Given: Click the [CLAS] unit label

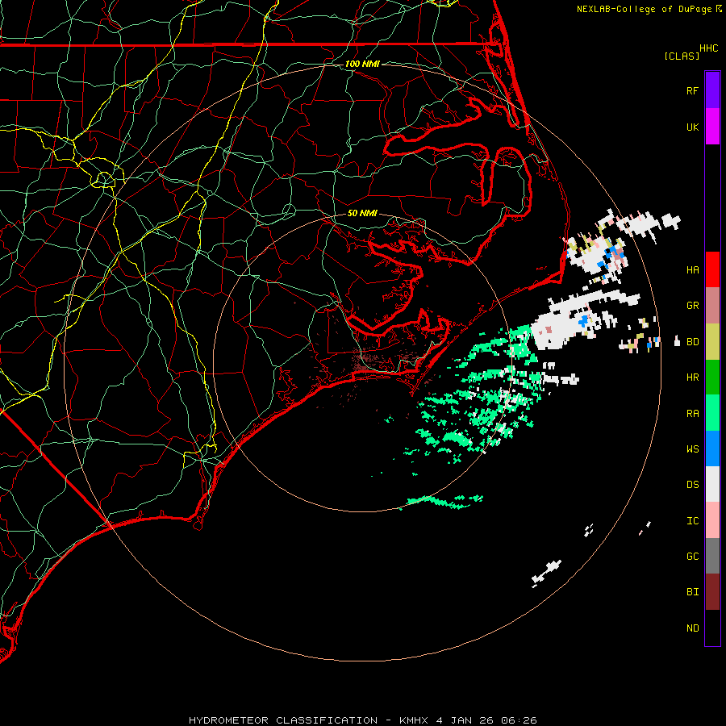Looking at the screenshot, I should click(x=682, y=56).
